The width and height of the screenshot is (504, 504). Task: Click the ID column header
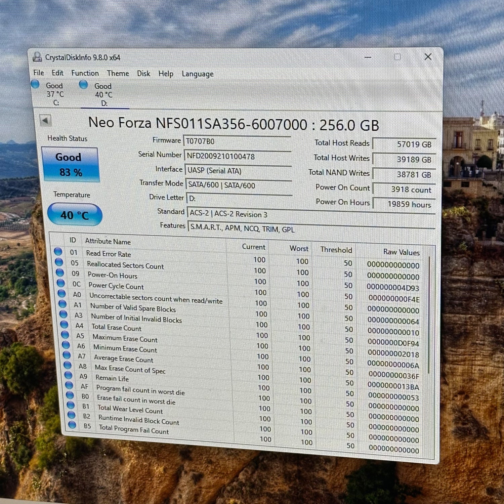click(73, 240)
